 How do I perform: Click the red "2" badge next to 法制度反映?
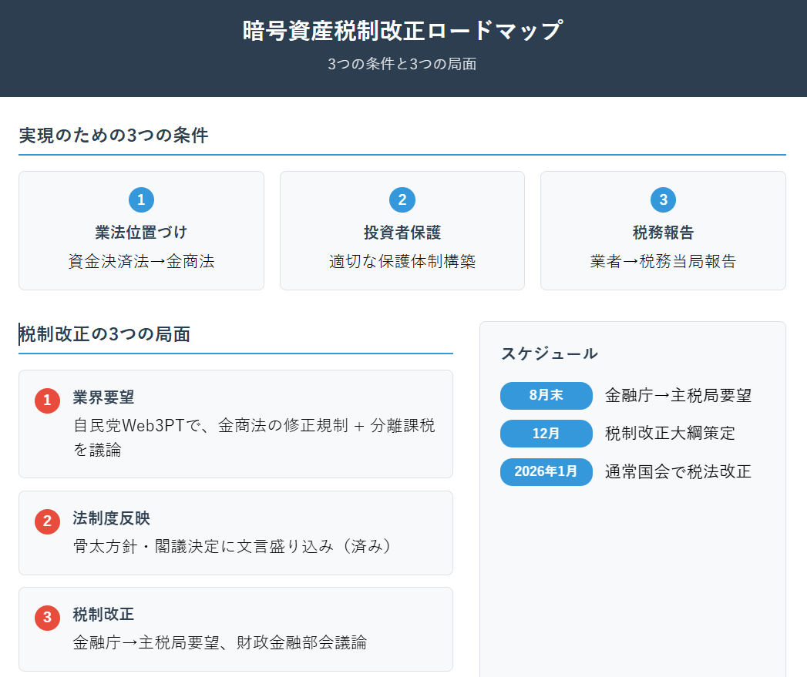click(45, 521)
